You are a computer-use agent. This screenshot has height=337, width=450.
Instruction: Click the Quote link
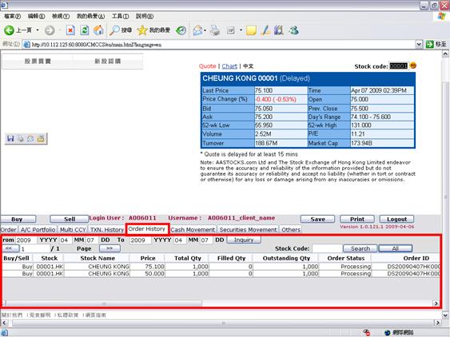(x=207, y=66)
